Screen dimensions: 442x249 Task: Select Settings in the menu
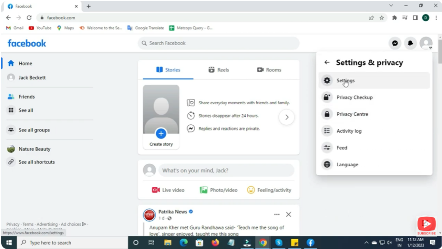[345, 80]
